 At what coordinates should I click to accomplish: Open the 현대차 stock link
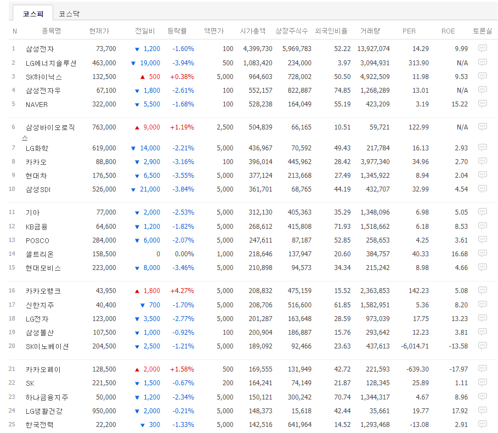tap(36, 176)
